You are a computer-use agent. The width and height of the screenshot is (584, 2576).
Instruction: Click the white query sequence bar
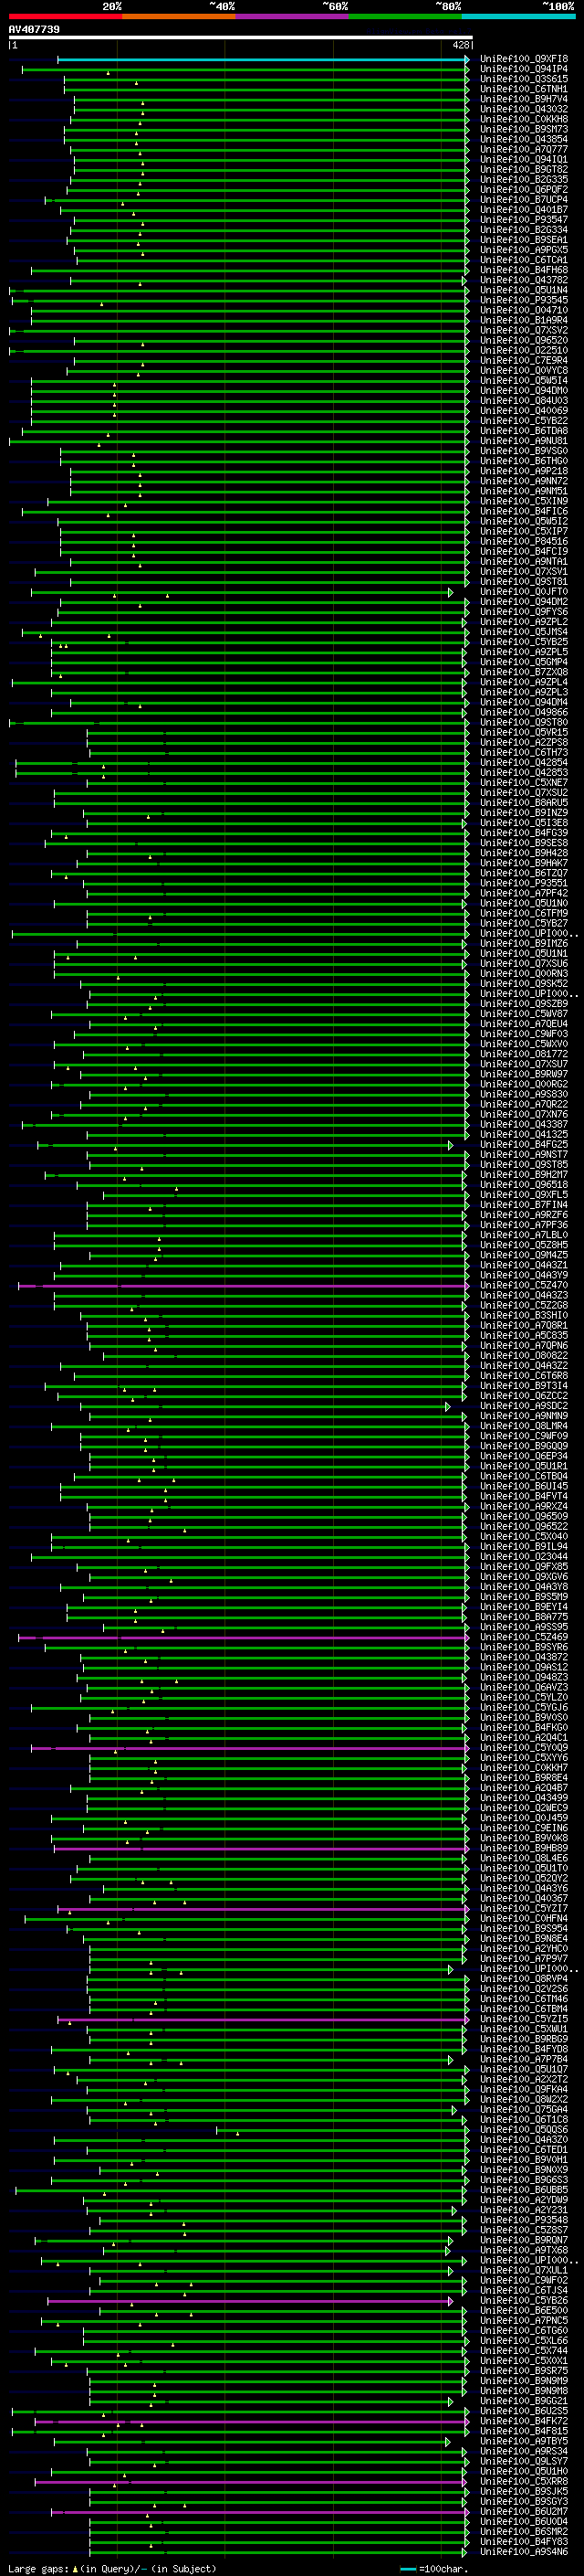(x=241, y=38)
